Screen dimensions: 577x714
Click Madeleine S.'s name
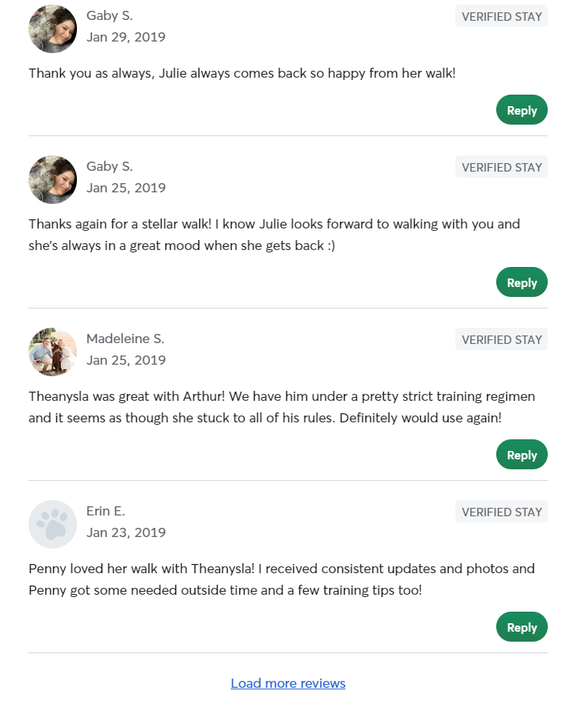coord(125,339)
